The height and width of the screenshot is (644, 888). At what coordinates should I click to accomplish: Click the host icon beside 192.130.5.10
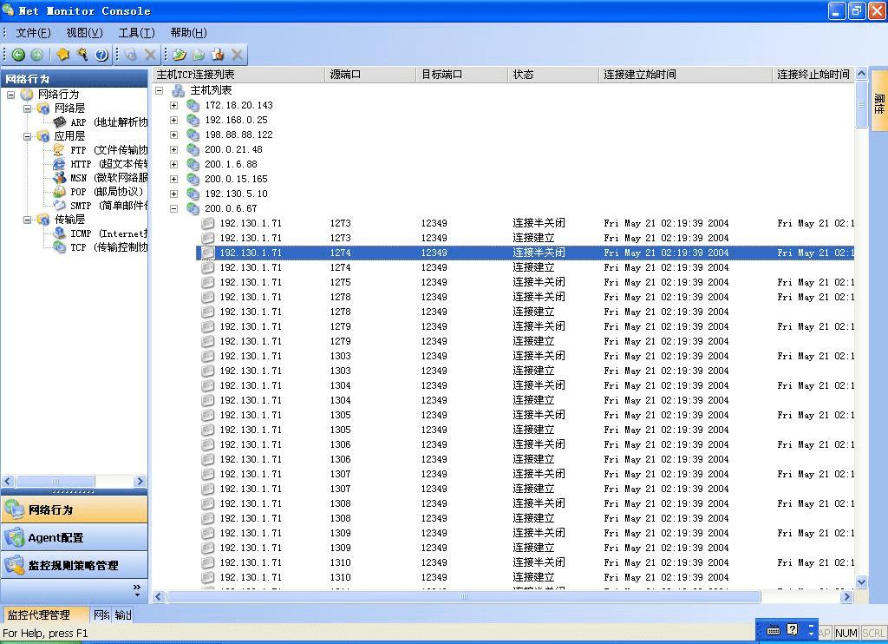point(193,194)
